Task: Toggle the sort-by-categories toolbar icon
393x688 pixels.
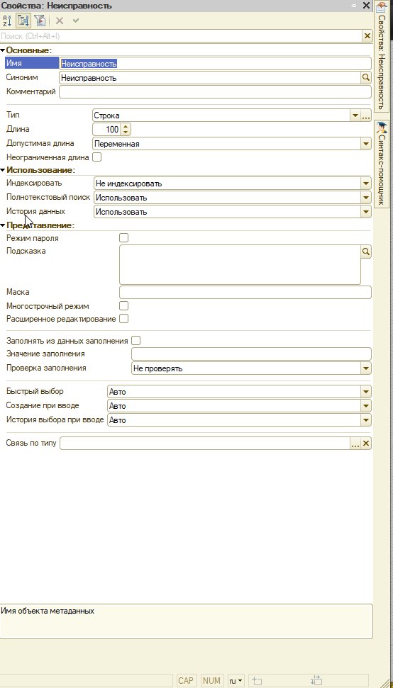Action: tap(23, 20)
